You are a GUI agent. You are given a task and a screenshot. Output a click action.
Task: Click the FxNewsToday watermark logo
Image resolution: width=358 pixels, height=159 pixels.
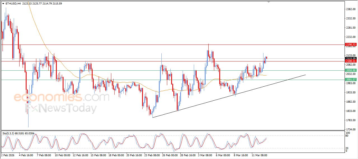(62, 108)
